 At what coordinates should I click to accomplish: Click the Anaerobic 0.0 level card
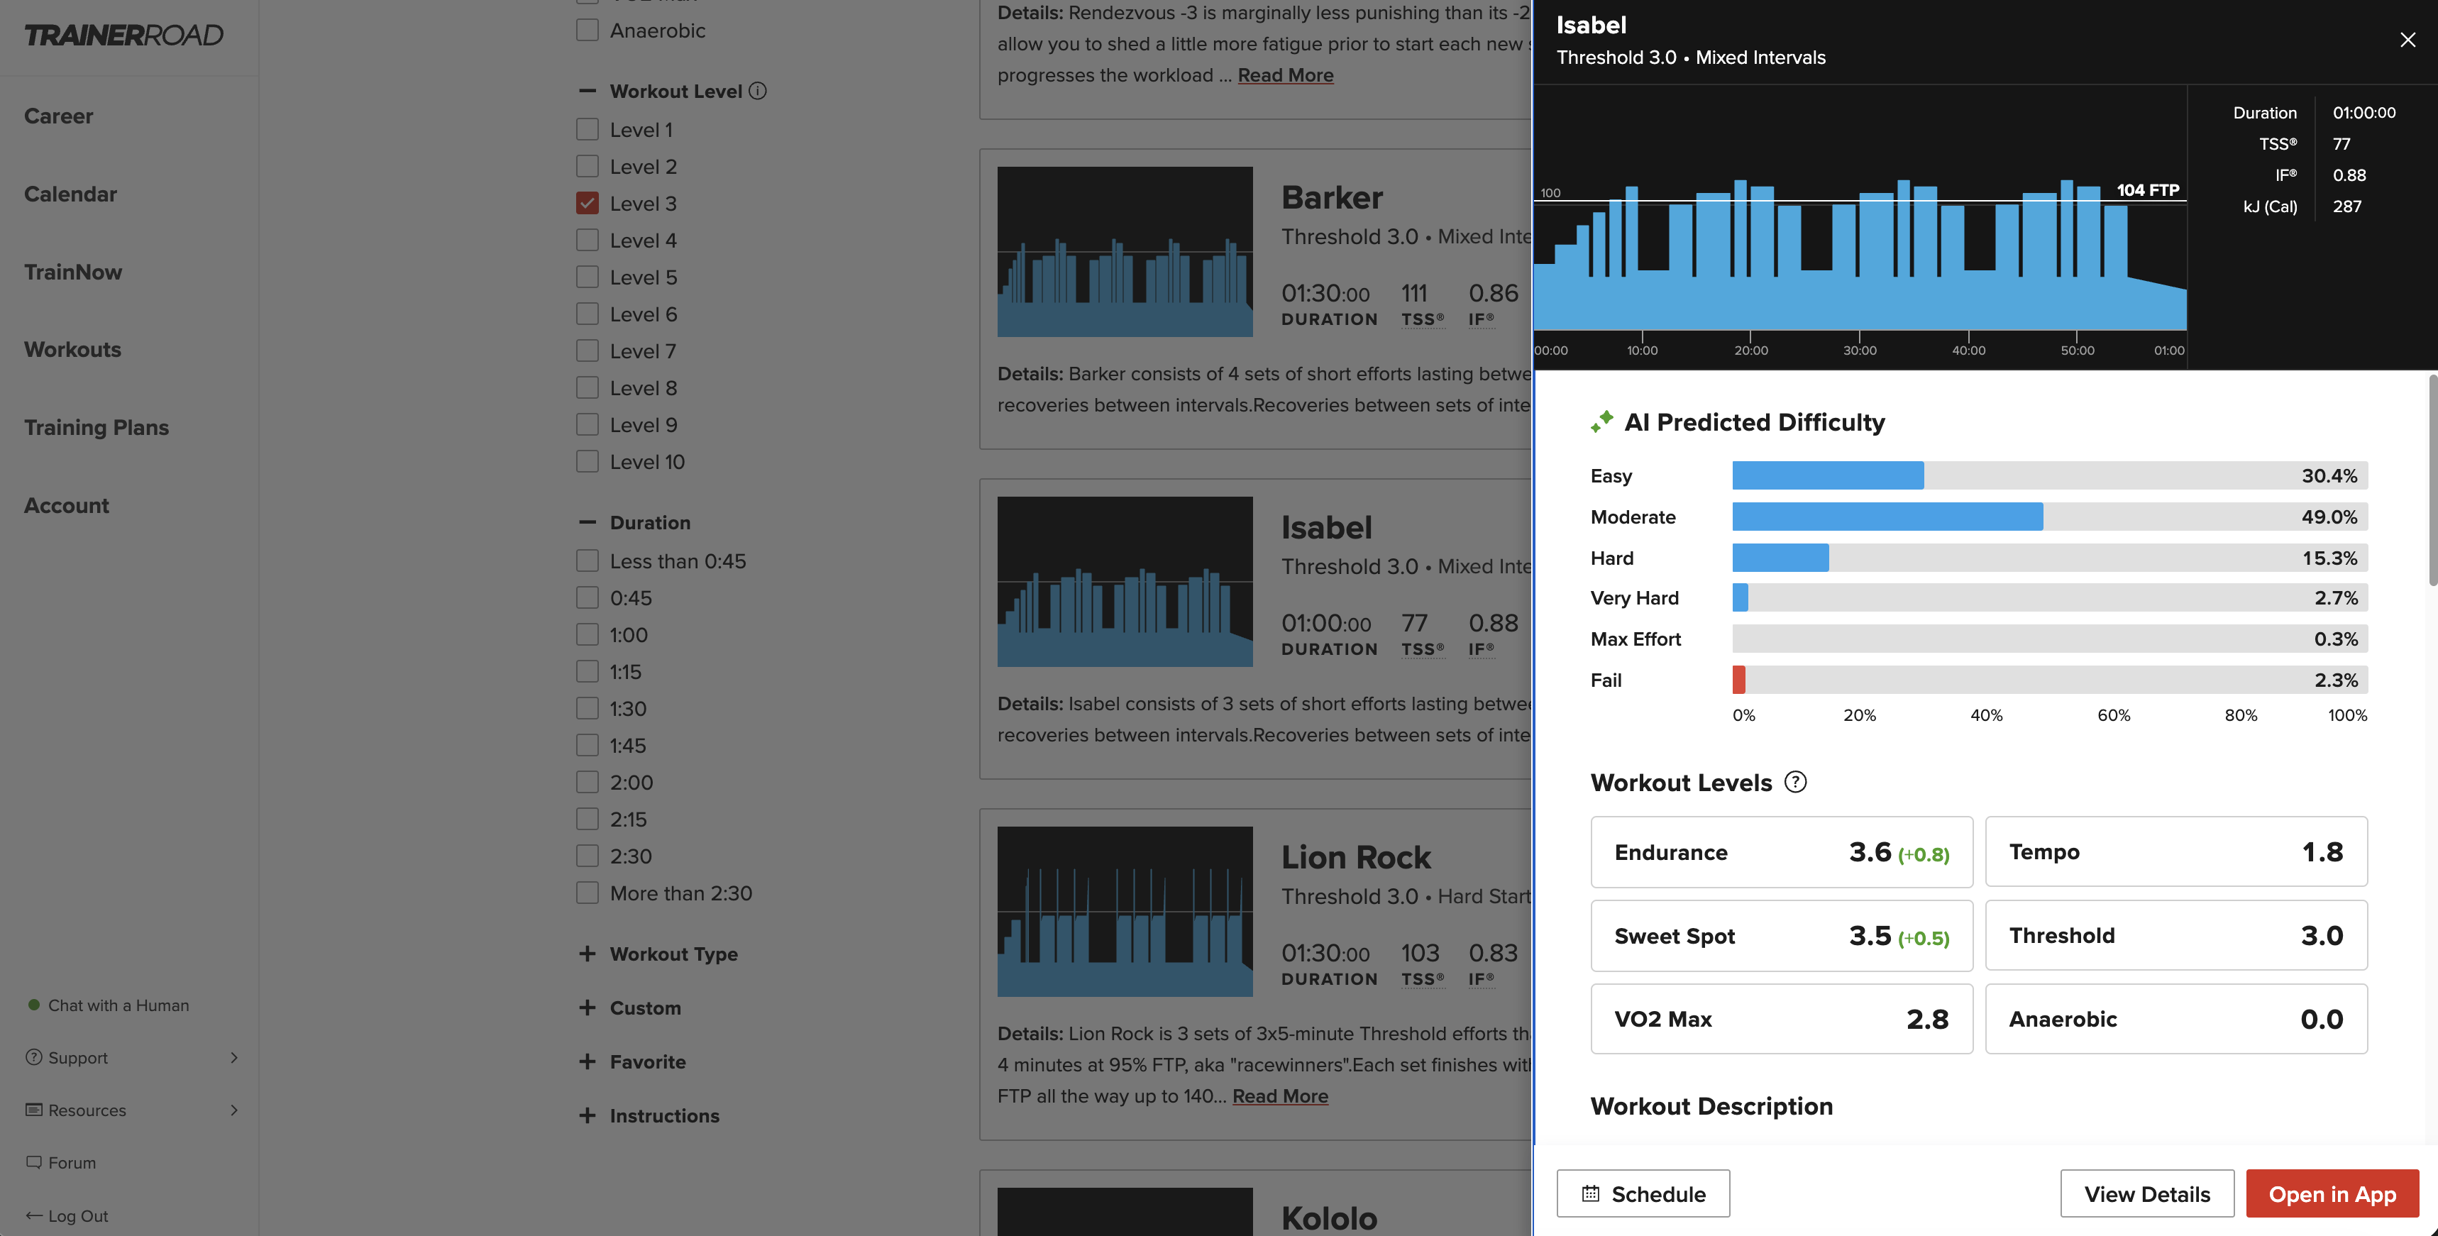point(2176,1018)
